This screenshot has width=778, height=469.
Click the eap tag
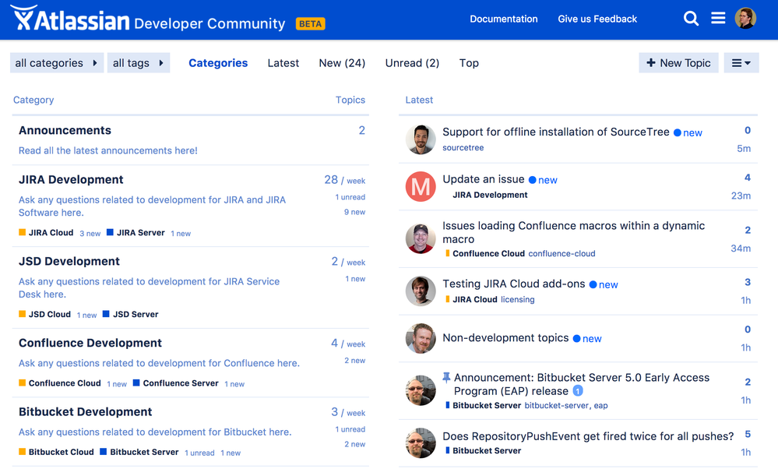pos(601,405)
